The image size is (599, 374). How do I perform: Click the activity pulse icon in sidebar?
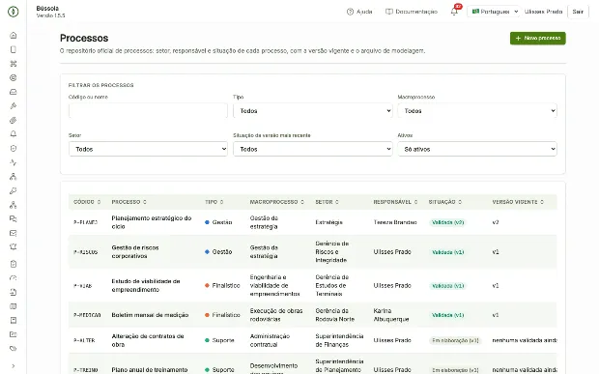14,162
